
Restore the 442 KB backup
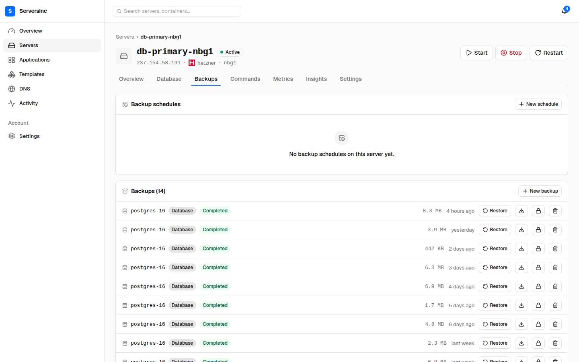[495, 249]
